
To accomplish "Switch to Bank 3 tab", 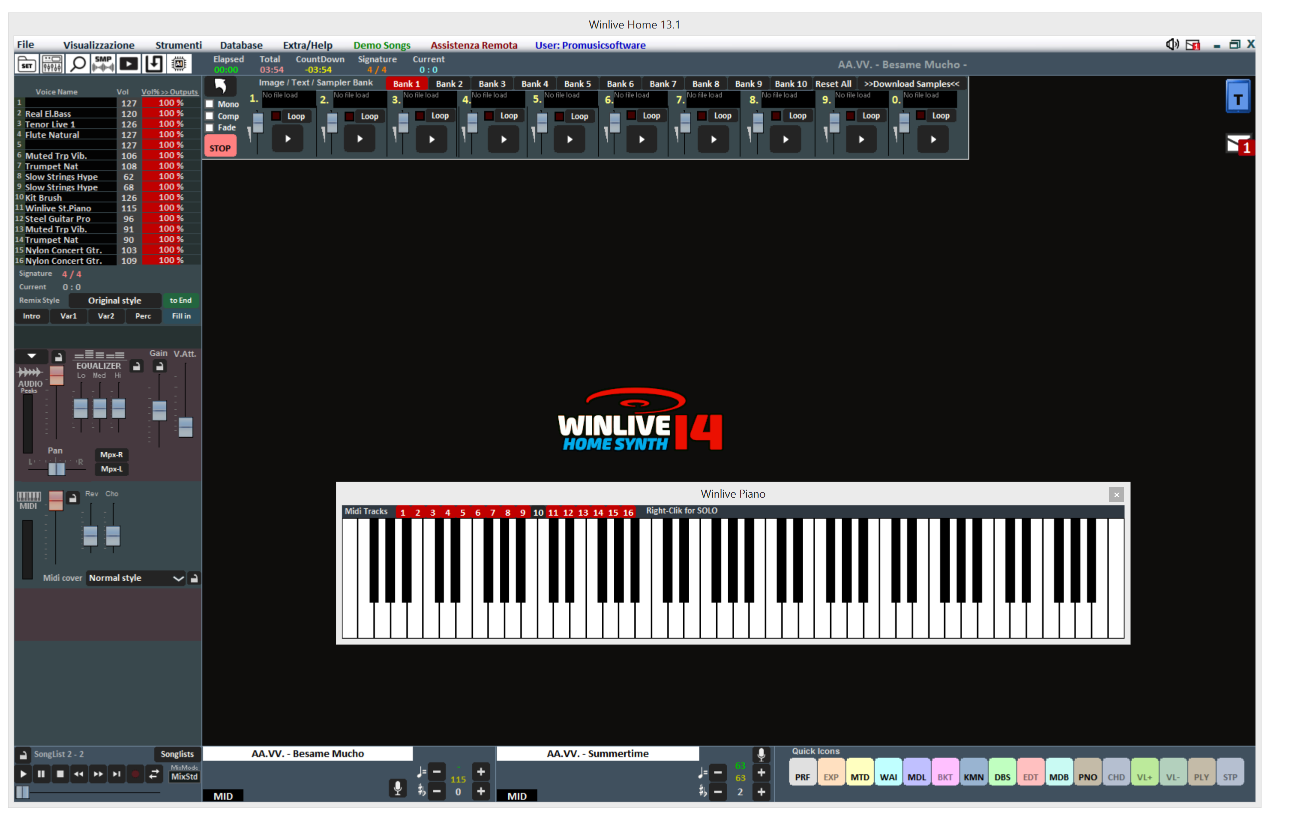I will click(x=492, y=83).
